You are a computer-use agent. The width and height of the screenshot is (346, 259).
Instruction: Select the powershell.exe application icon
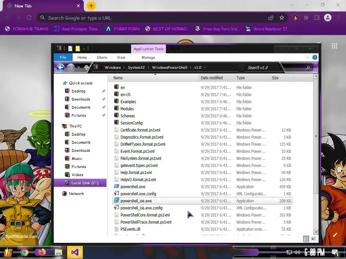click(x=117, y=186)
